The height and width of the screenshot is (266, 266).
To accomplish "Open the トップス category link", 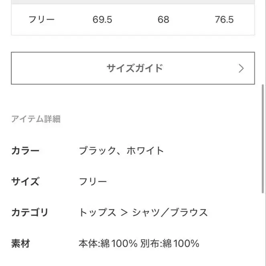I will pos(97,212).
